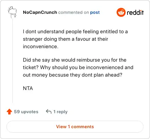
Task: Open the '1 reply' thread
Action: click(60, 112)
